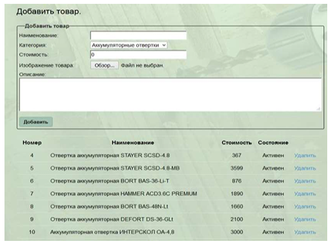The image size is (333, 246).
Task: Delete product BORT BAS-36-Li-T
Action: pos(305,181)
